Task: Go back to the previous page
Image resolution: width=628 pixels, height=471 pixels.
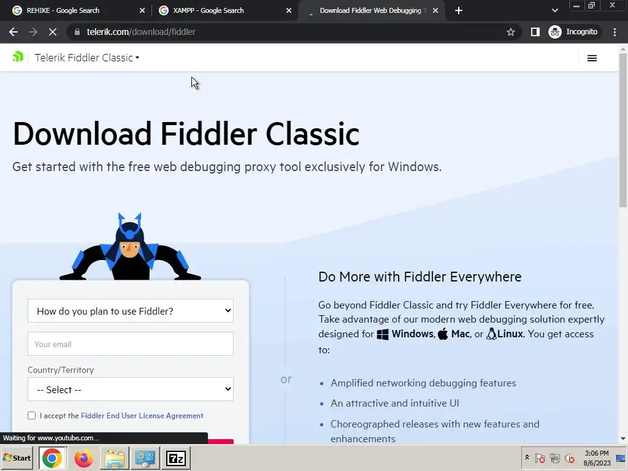Action: (13, 32)
